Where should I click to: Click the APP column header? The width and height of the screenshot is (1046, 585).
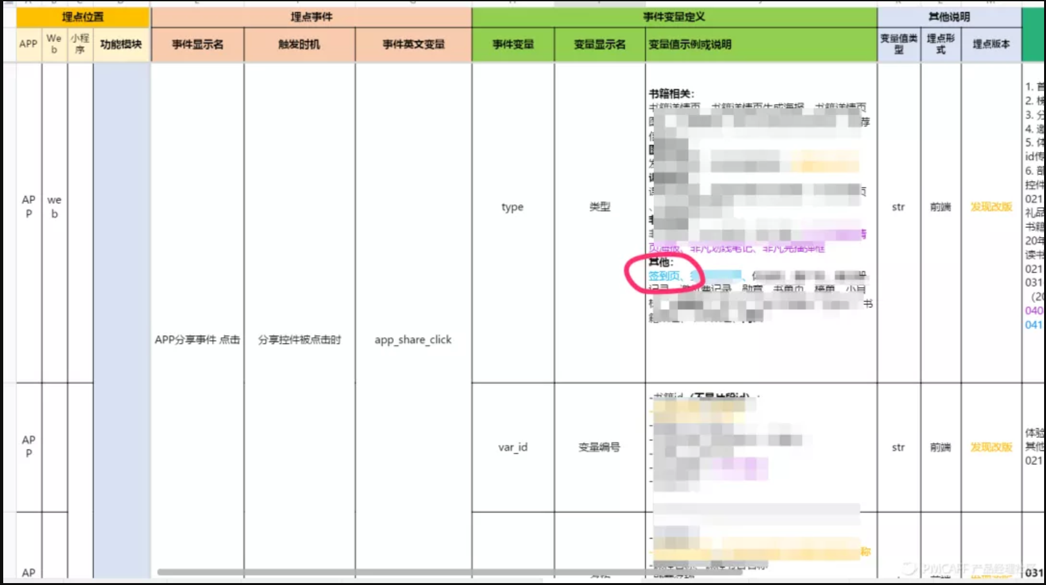point(28,44)
